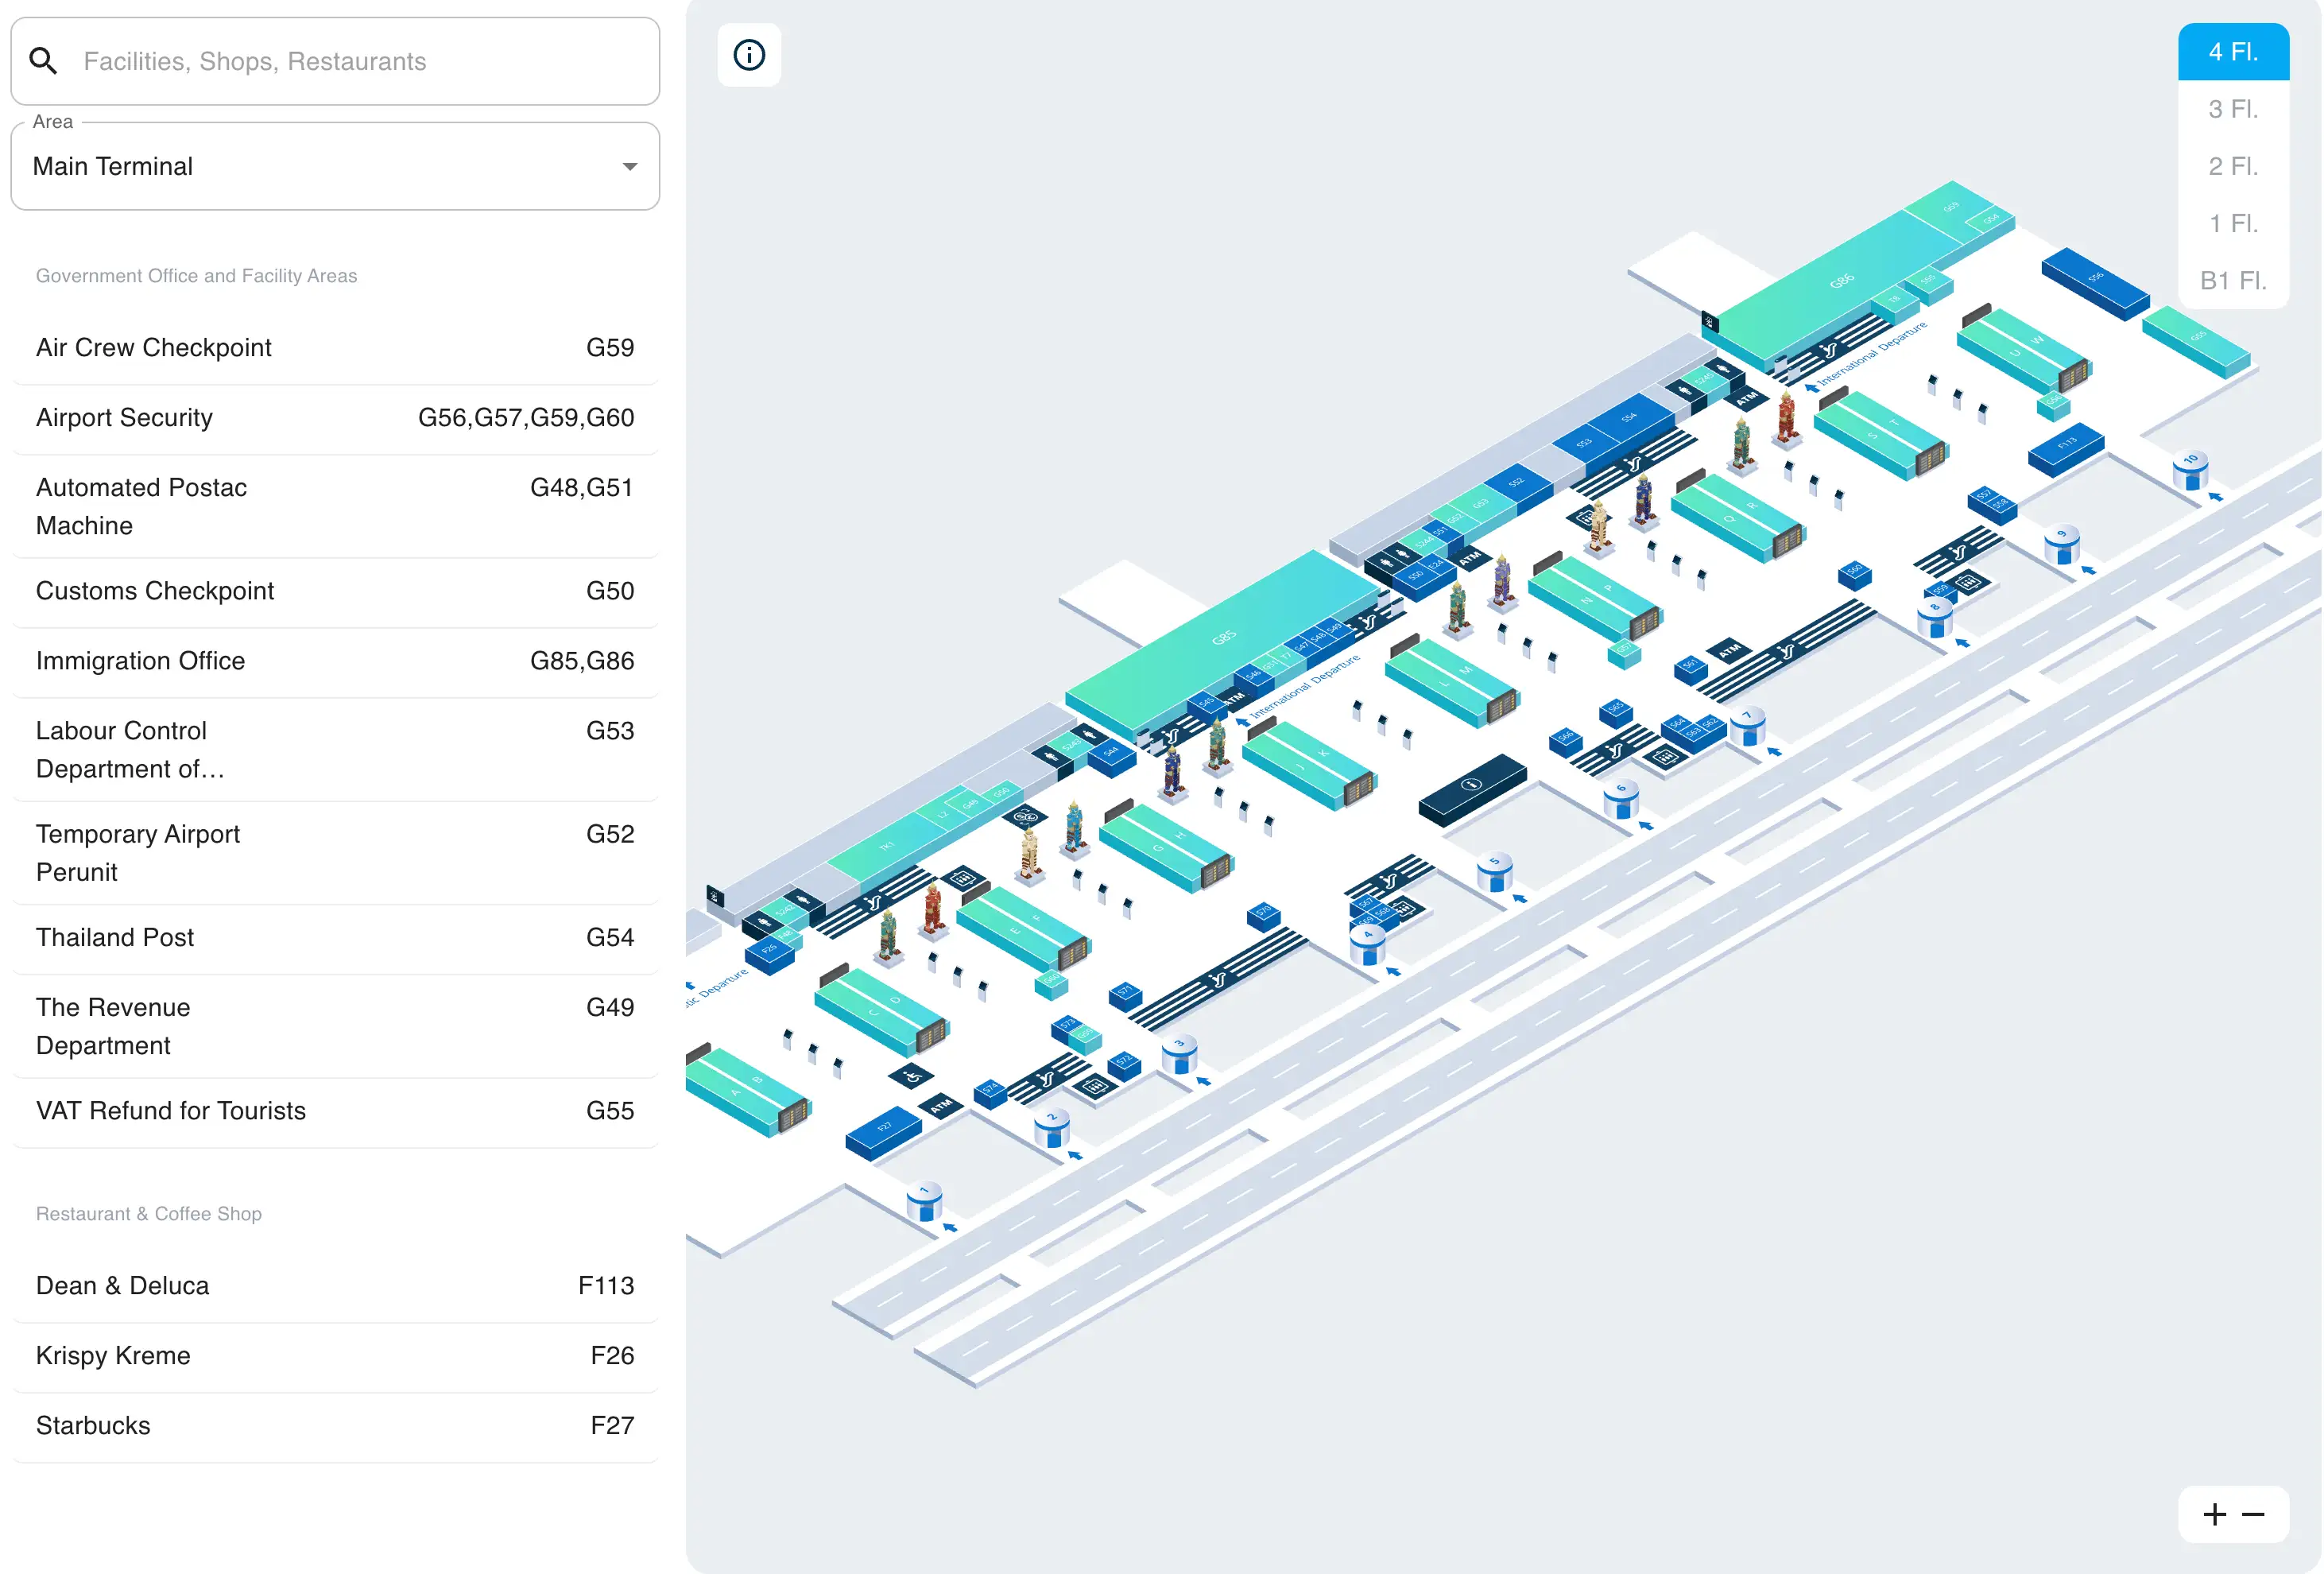Click the search magnifier icon
This screenshot has height=1574, width=2324.
[44, 61]
